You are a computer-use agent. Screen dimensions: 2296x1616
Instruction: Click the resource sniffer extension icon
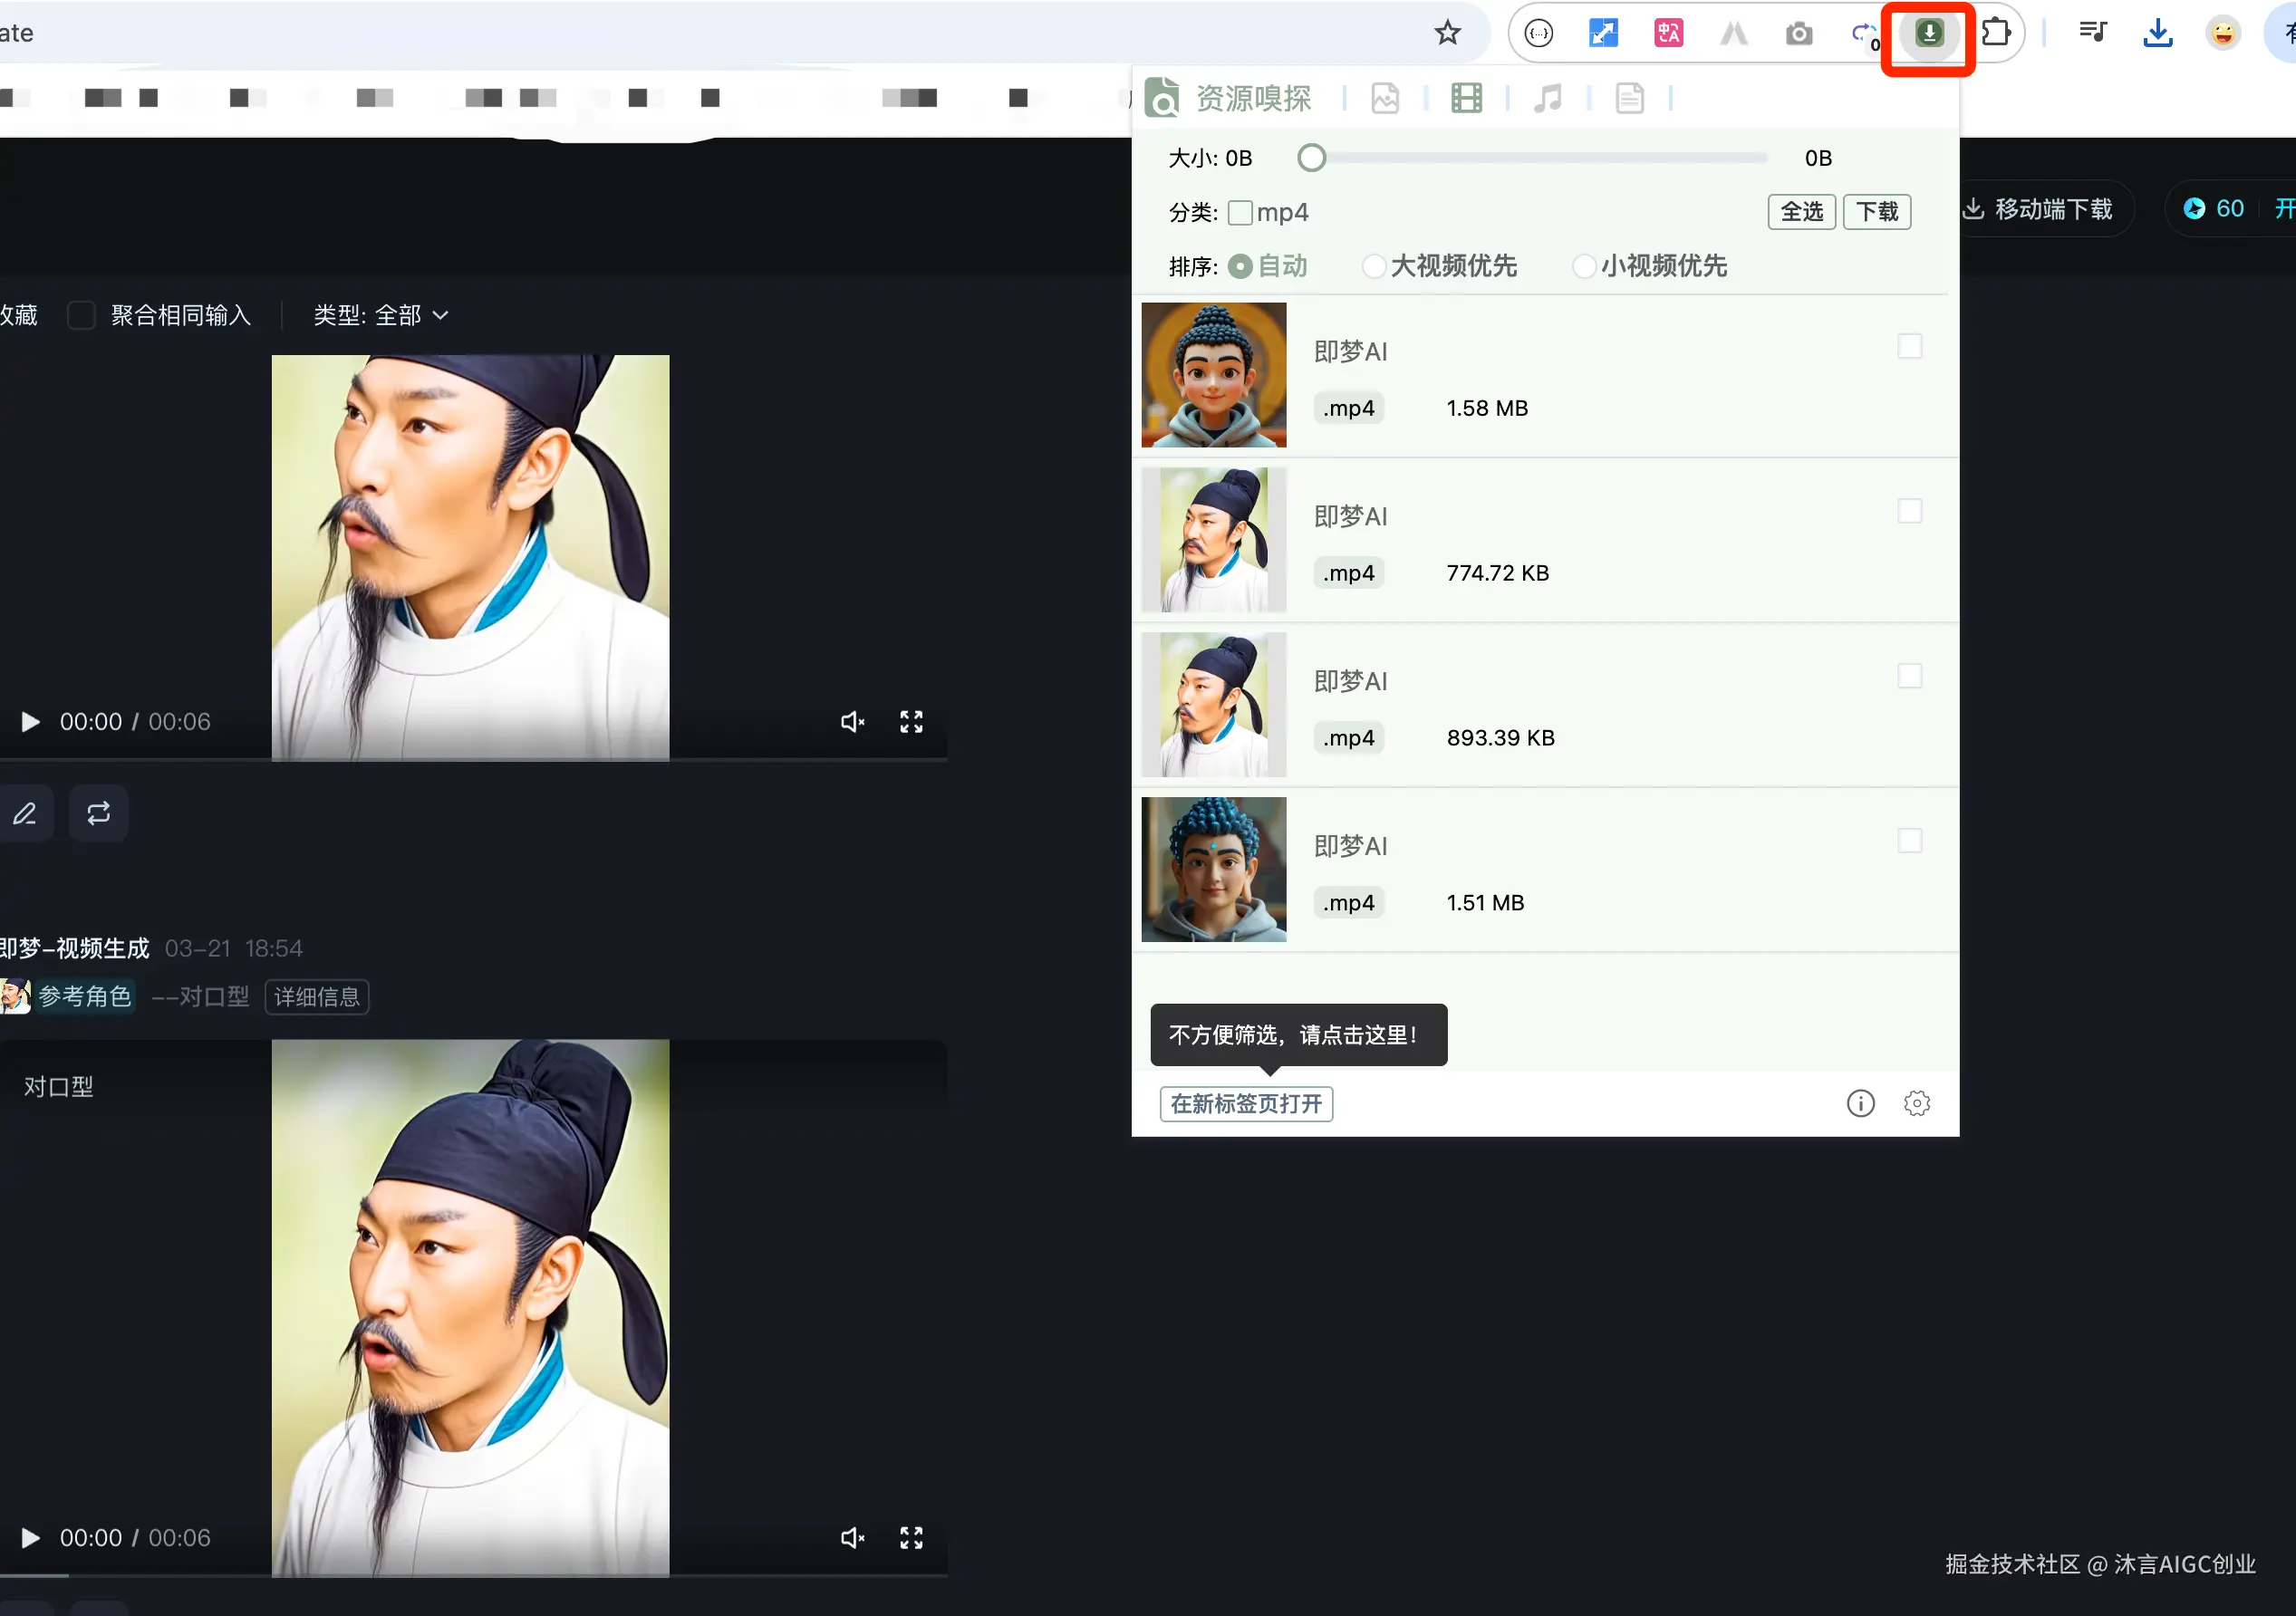pos(1928,34)
